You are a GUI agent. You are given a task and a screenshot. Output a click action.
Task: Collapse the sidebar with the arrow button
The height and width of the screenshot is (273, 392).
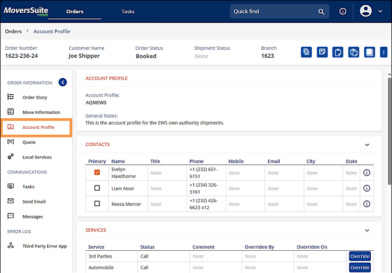63,82
